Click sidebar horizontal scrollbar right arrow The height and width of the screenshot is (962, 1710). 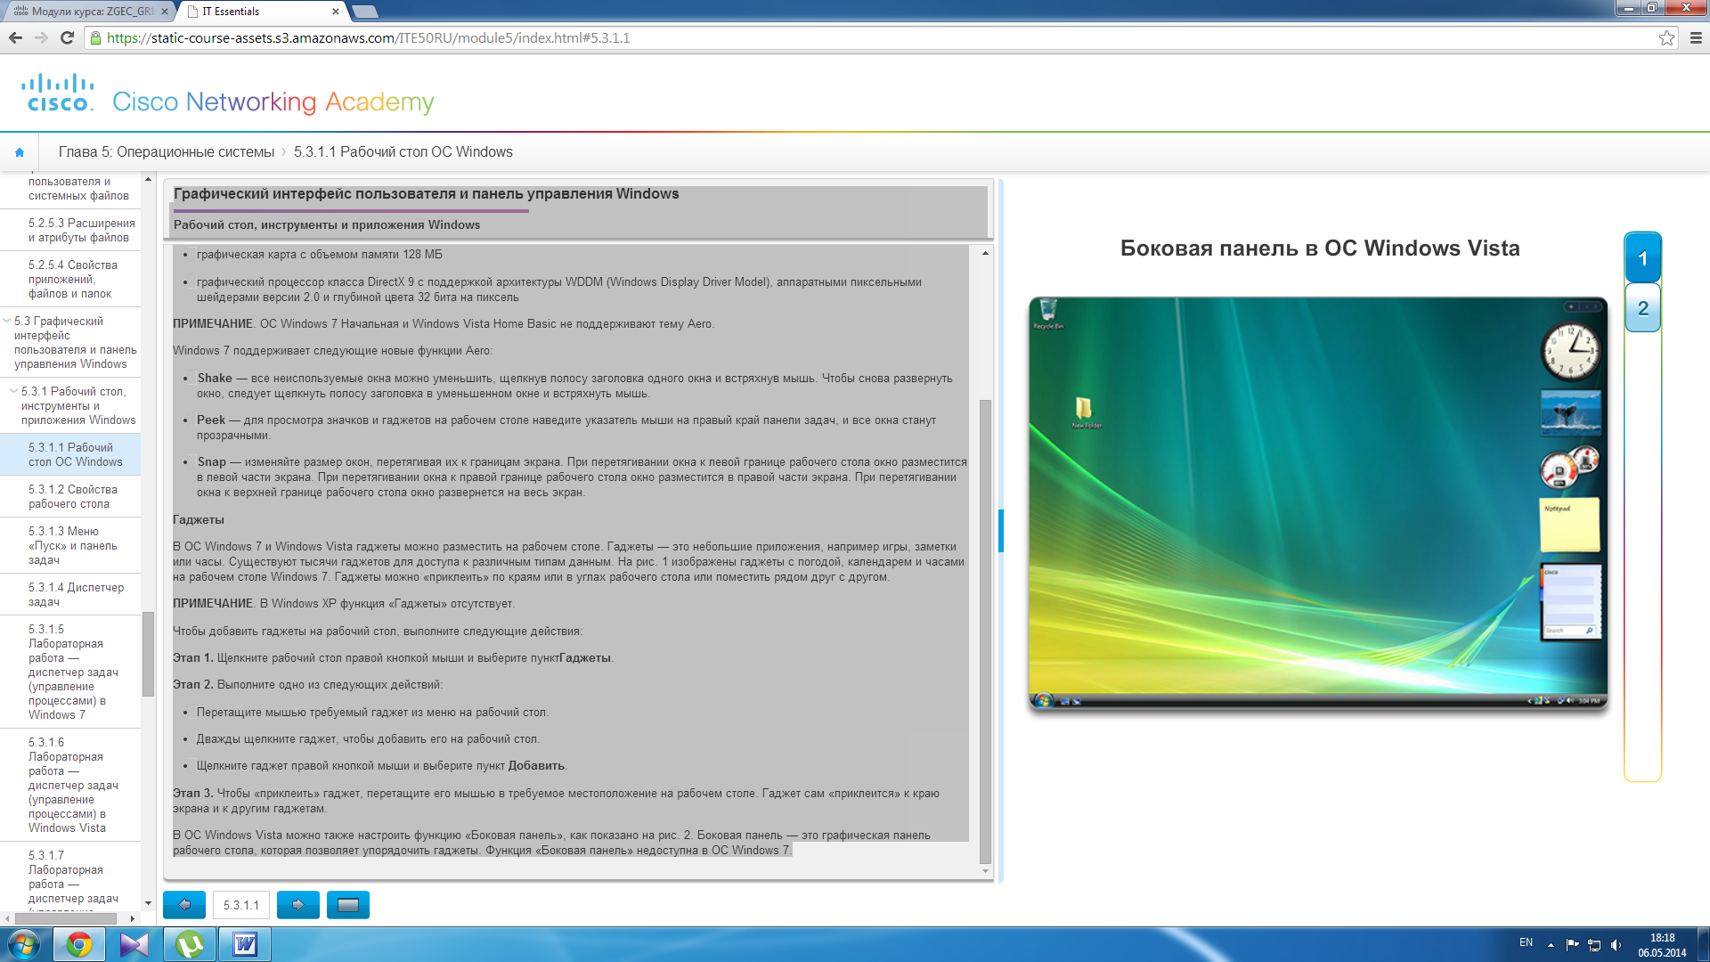click(x=133, y=918)
